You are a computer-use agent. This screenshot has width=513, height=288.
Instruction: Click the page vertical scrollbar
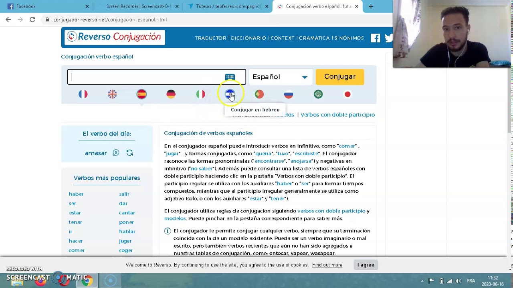point(510,100)
